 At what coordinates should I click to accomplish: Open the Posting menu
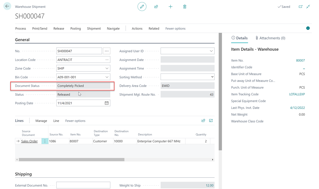pos(76,29)
